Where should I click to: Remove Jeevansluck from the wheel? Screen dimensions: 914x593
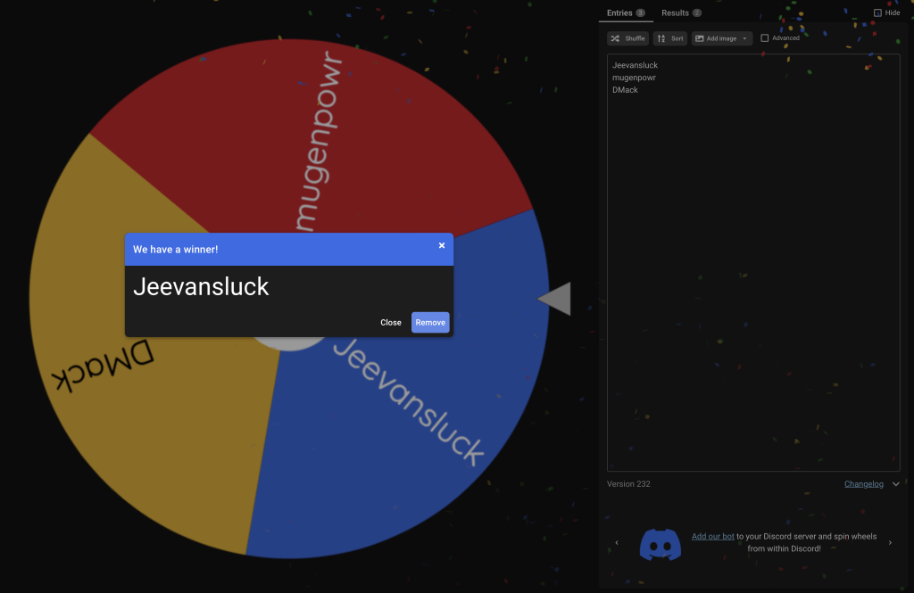tap(430, 322)
